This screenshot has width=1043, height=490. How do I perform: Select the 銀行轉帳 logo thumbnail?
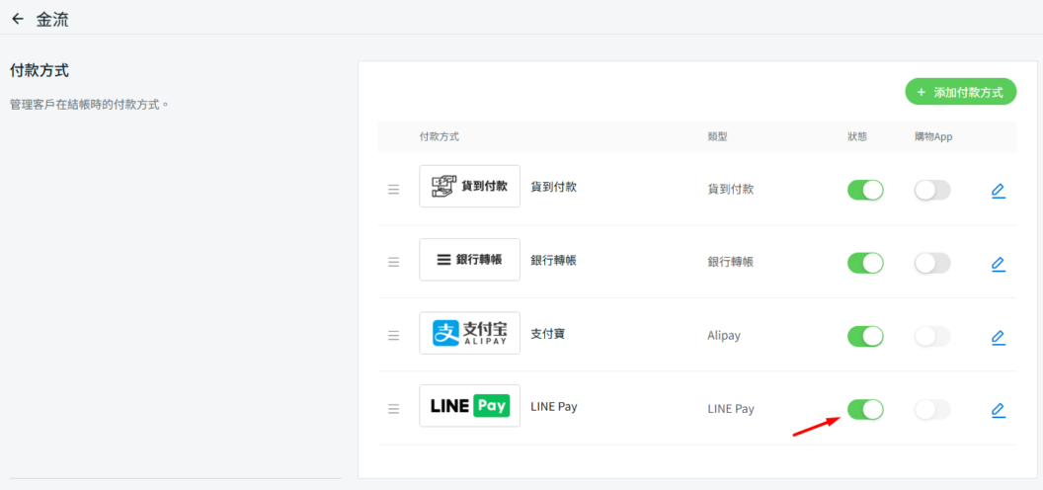[469, 260]
